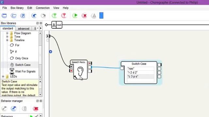This screenshot has width=209, height=117.
Task: Switch to the standard library tab
Action: (x=8, y=29)
